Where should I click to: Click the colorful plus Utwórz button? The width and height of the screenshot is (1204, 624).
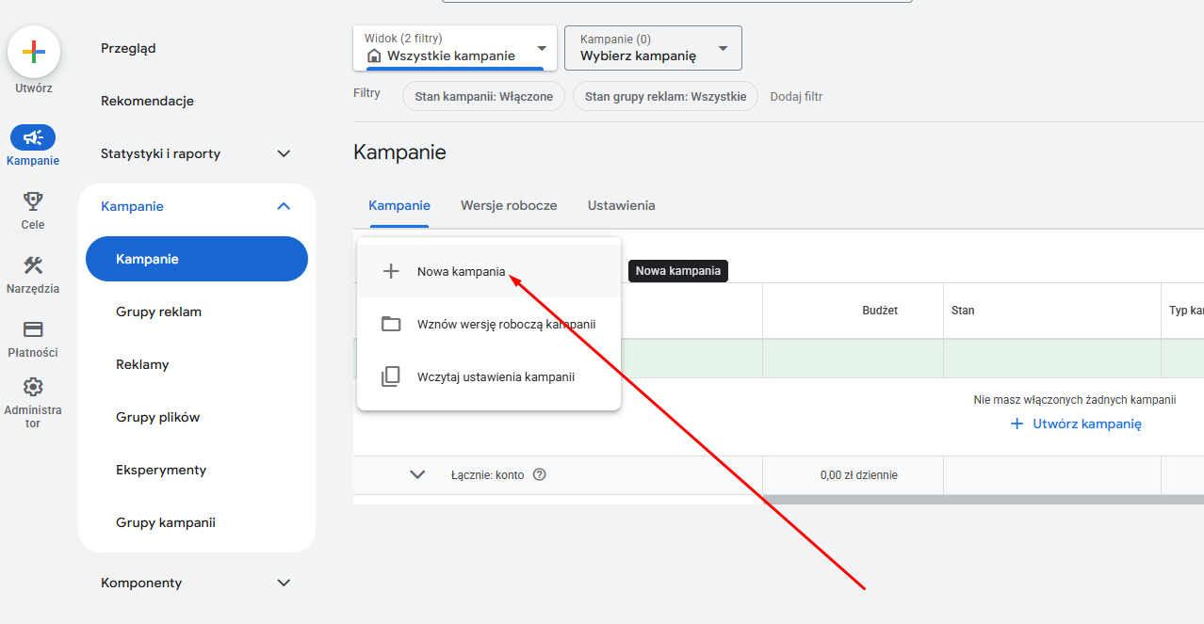click(34, 53)
